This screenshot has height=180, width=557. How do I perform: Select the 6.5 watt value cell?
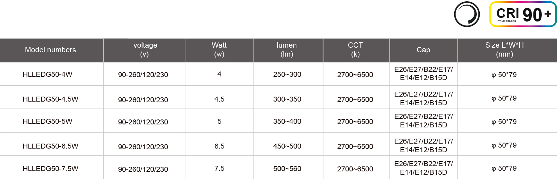219,146
